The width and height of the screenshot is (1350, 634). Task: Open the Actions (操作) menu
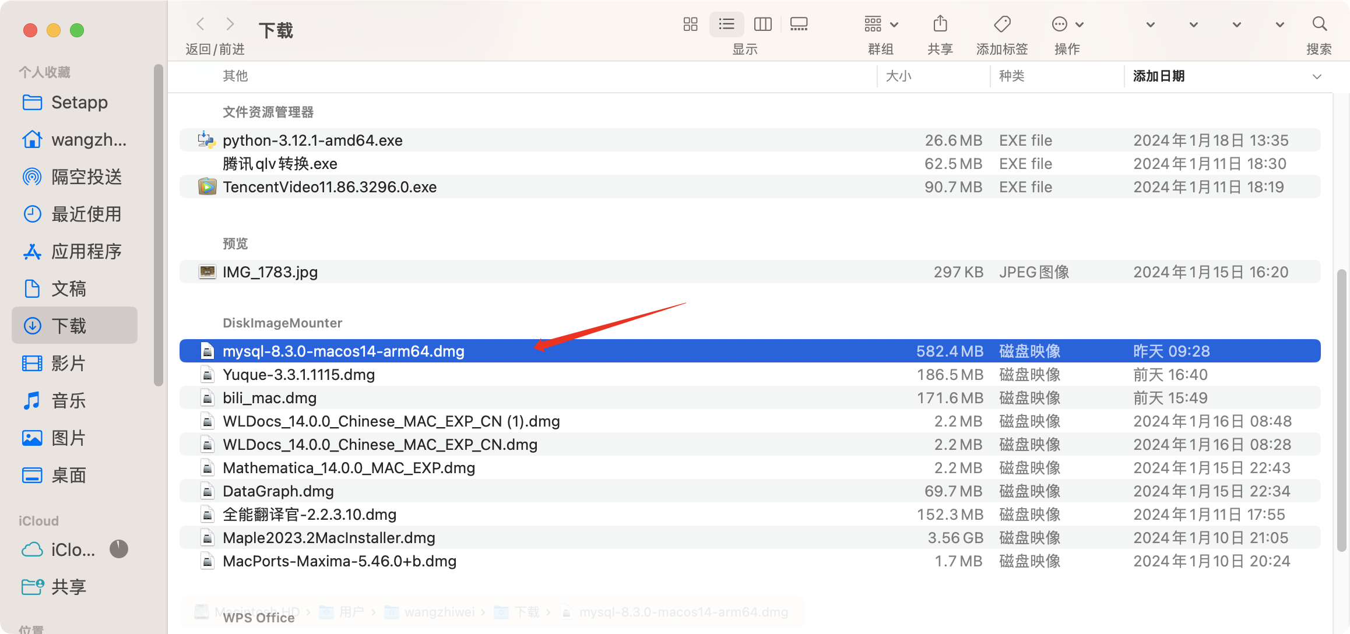(1067, 24)
